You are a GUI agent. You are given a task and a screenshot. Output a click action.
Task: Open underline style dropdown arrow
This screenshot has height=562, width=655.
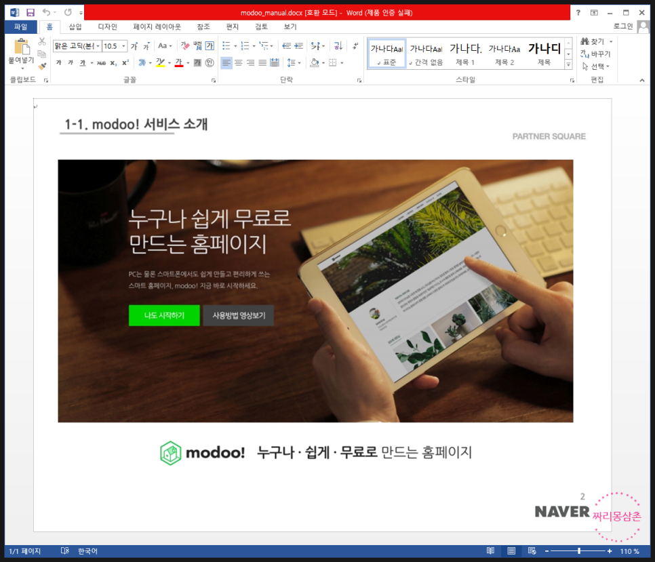92,63
